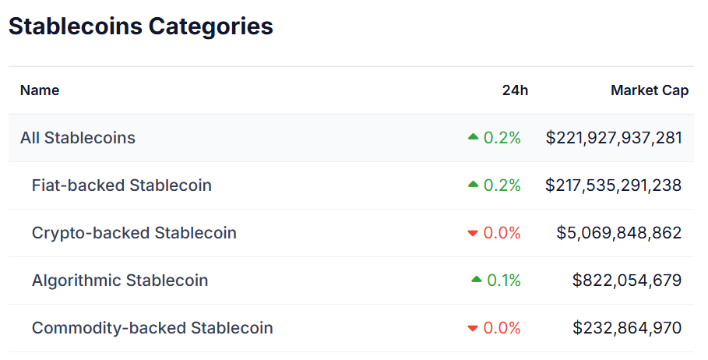Select the $822,054,679 market cap value
This screenshot has width=708, height=360.
pos(627,281)
